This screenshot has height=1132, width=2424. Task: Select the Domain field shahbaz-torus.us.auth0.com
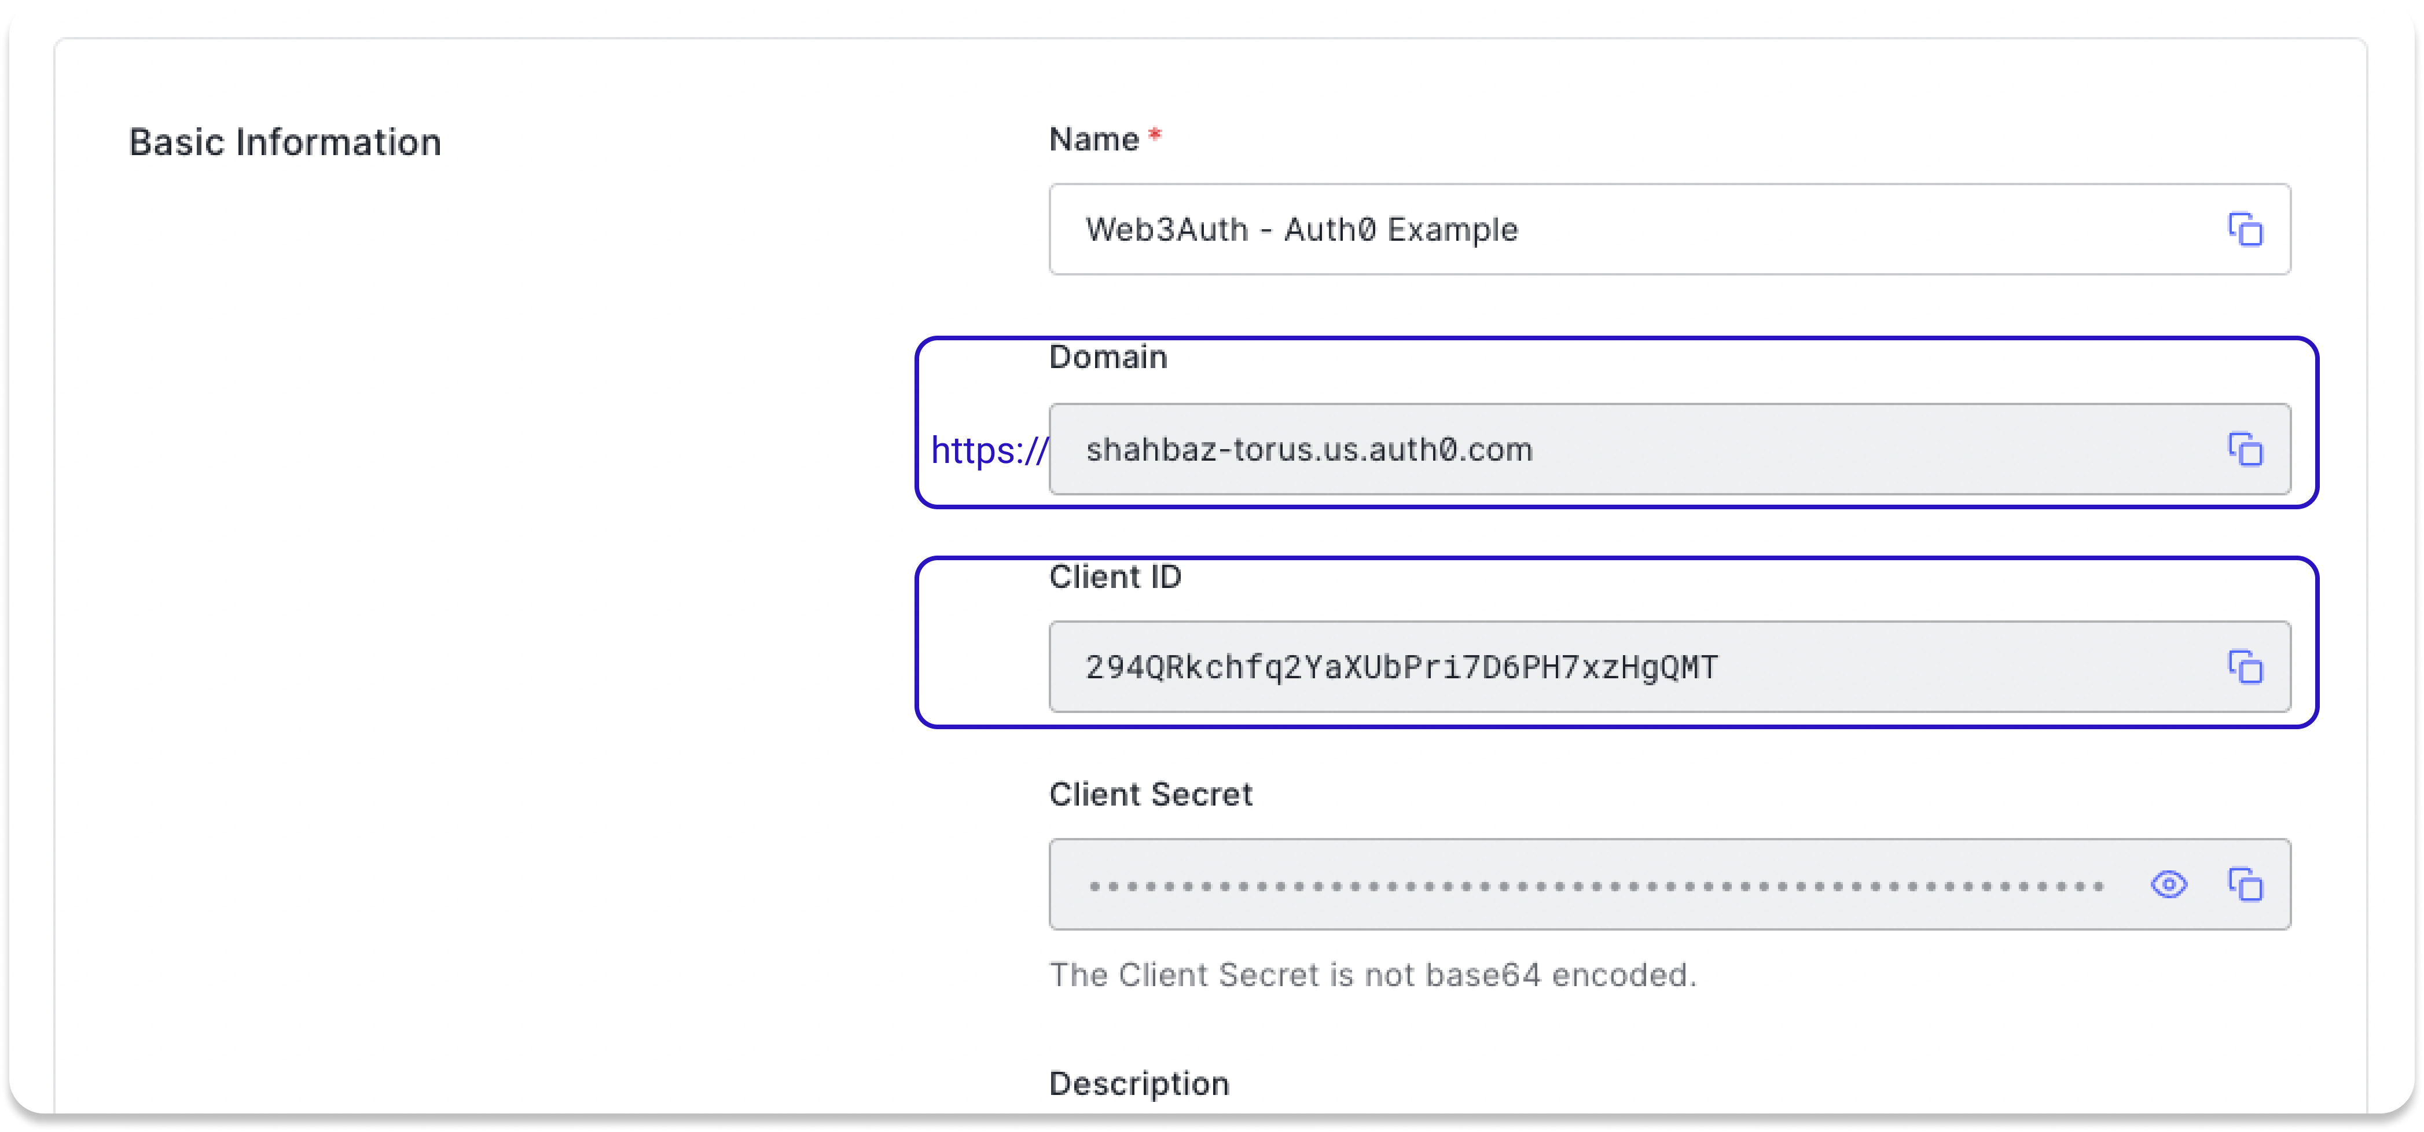pos(1669,450)
